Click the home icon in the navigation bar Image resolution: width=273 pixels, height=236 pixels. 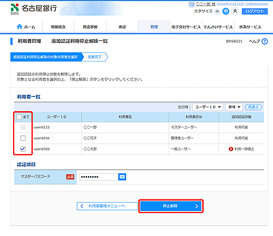point(19,27)
